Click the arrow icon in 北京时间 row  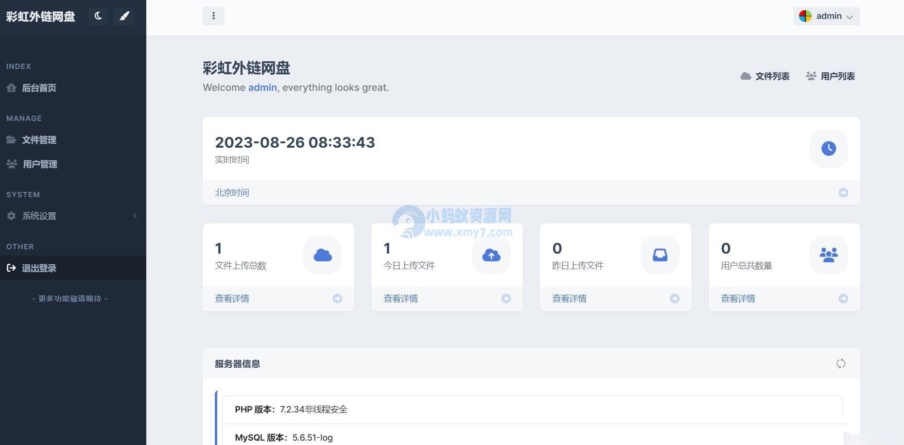click(843, 193)
